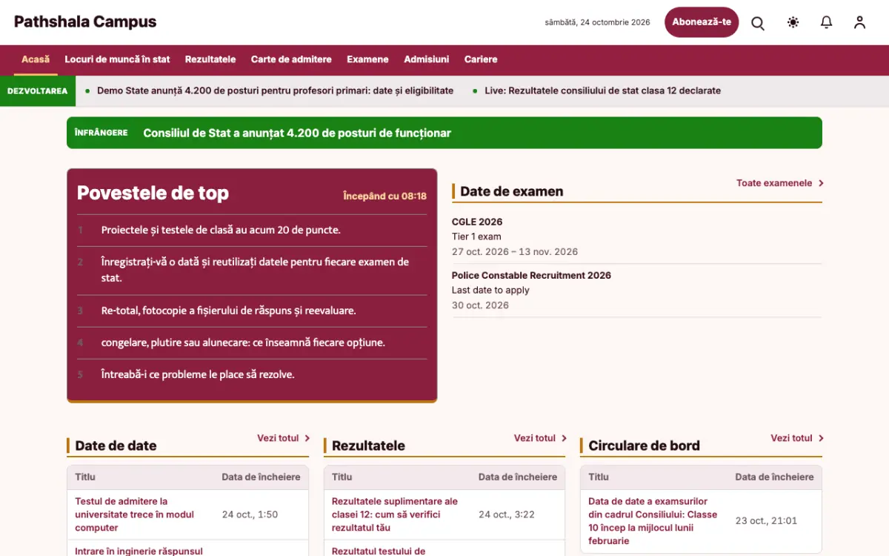Image resolution: width=889 pixels, height=556 pixels.
Task: Open the Toate examenele link
Action: [774, 183]
